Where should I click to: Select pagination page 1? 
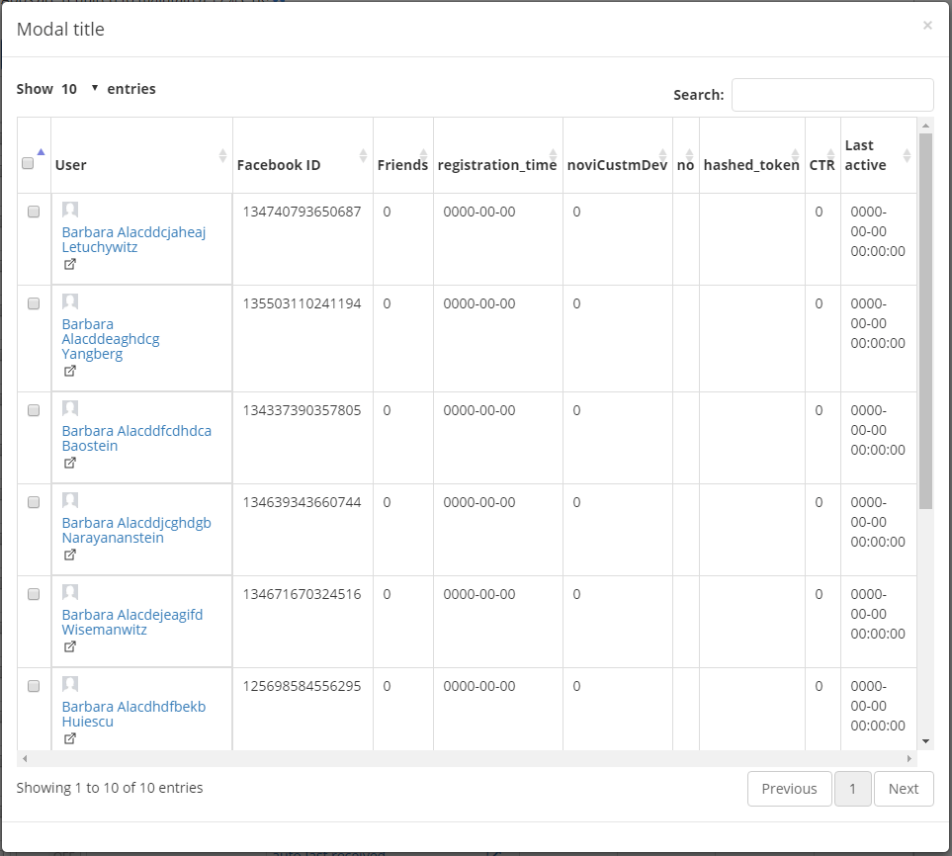click(x=852, y=788)
